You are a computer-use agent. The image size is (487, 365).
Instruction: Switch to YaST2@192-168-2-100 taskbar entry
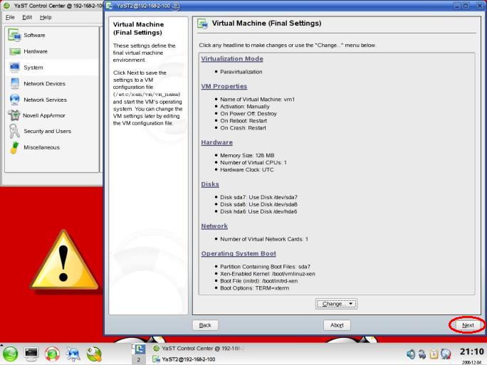[184, 359]
